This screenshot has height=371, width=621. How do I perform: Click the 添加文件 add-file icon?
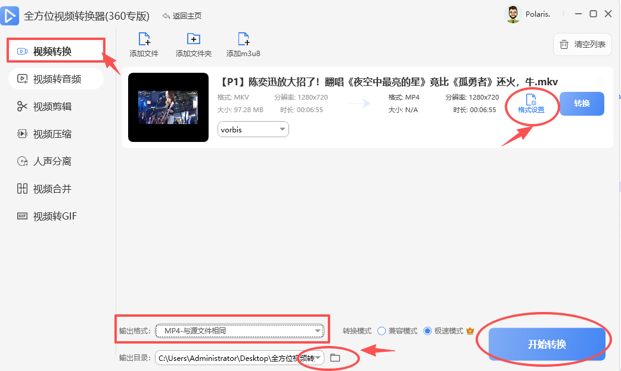[144, 39]
